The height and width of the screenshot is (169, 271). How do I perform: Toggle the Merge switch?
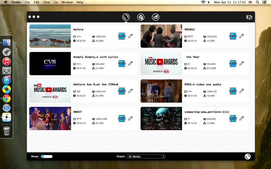tap(47, 156)
